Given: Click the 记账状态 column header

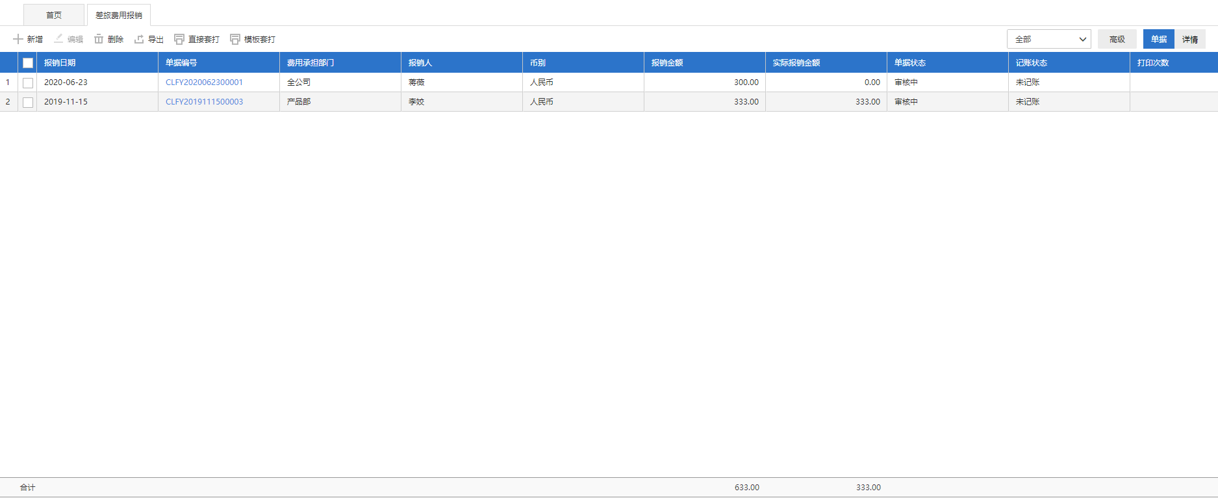Looking at the screenshot, I should pyautogui.click(x=1069, y=63).
